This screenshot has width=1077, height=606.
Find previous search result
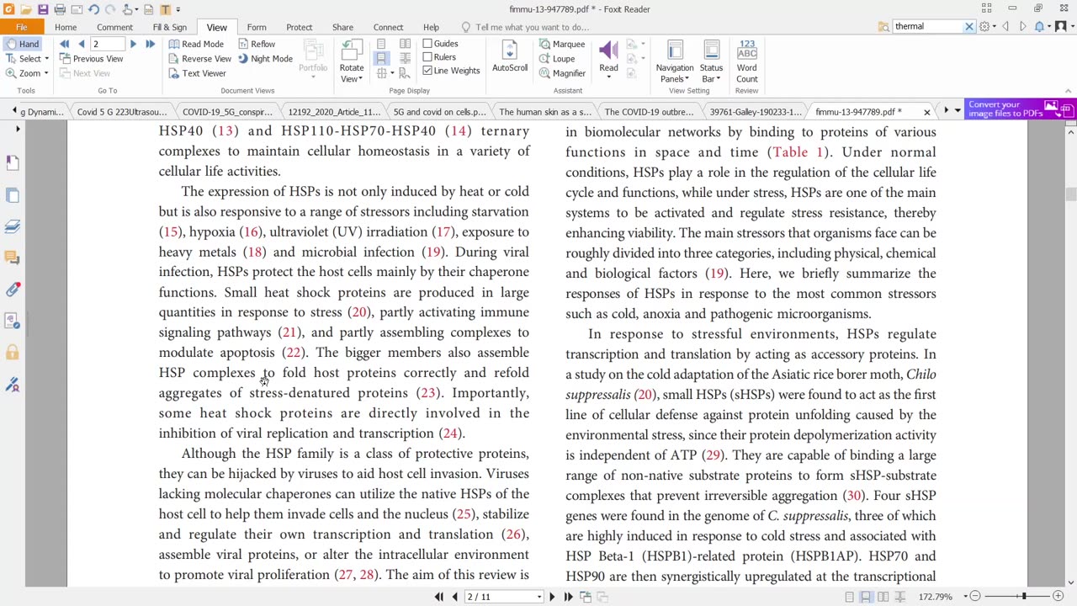tap(1005, 27)
